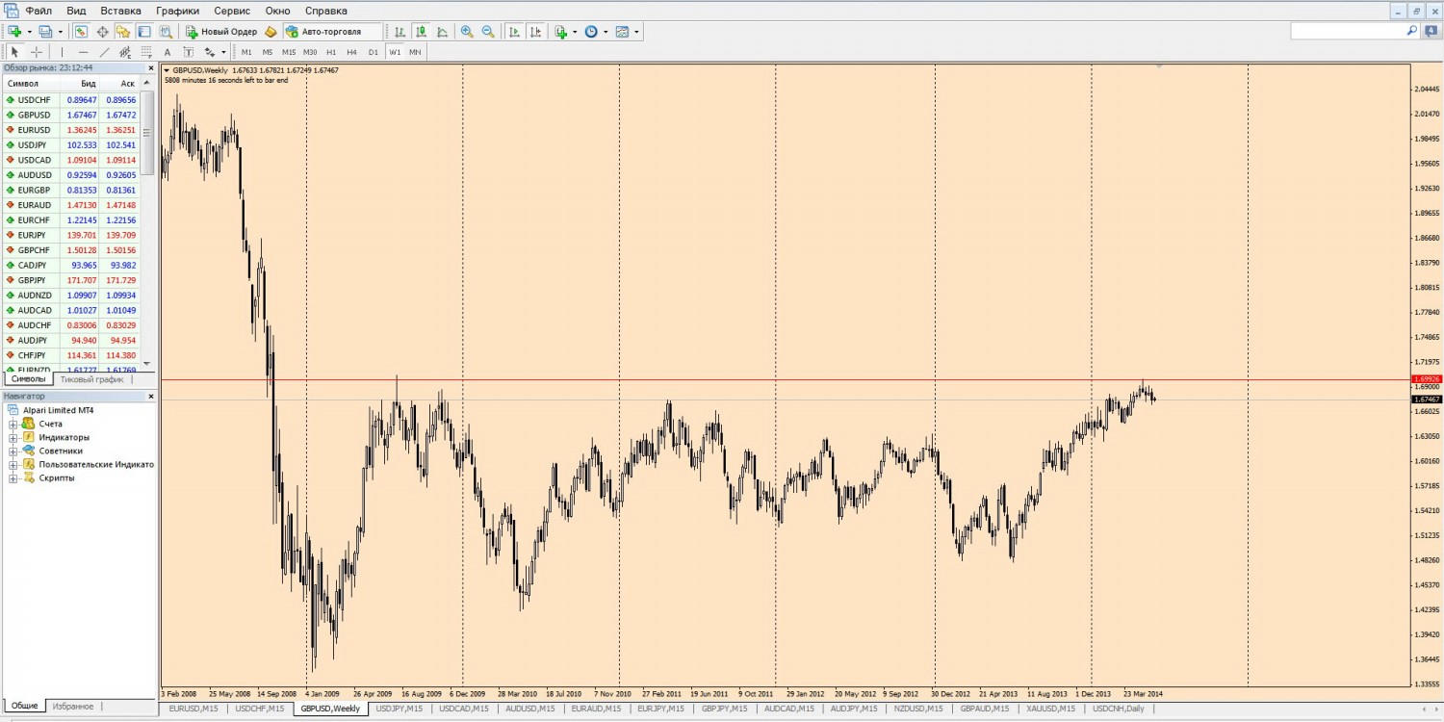Open the Графики menu

click(x=177, y=11)
